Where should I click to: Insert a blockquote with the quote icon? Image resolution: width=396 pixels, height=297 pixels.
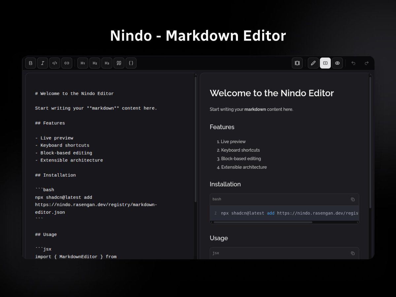[x=119, y=63]
